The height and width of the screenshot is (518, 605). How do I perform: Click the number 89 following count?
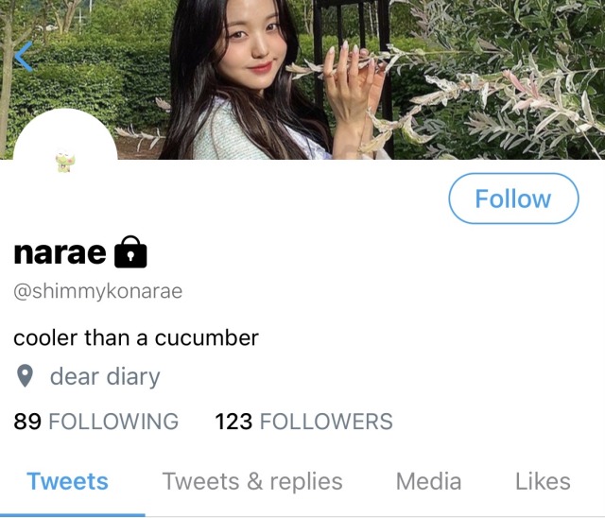point(27,422)
